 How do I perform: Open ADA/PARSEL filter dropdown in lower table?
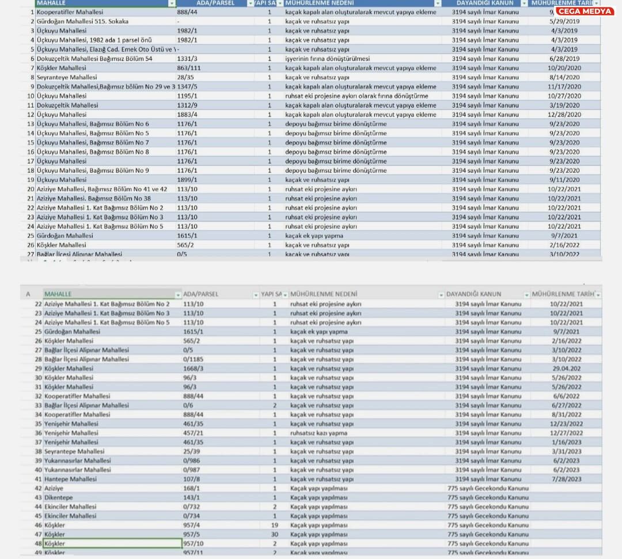(x=256, y=295)
